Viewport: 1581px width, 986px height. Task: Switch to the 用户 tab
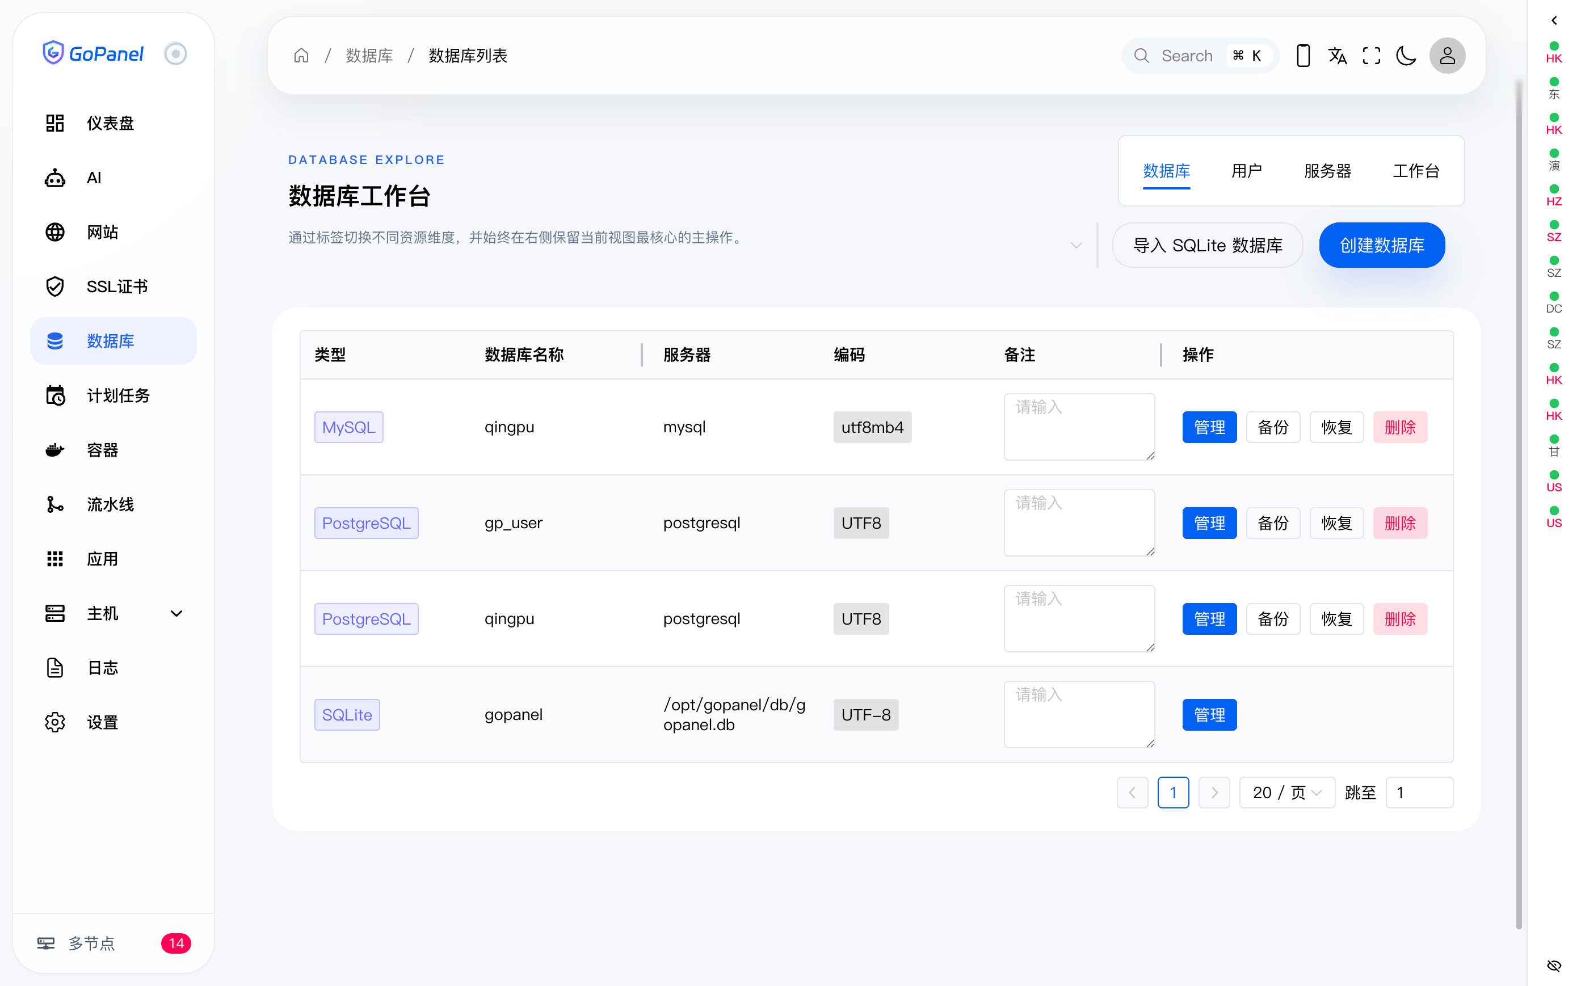(1246, 171)
